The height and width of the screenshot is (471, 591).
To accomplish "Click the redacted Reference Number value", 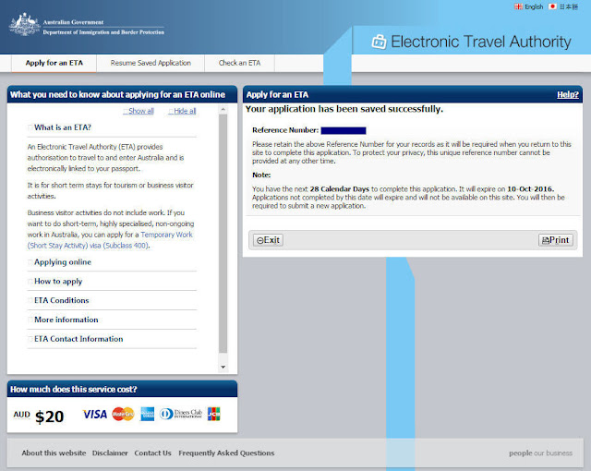I will click(344, 130).
